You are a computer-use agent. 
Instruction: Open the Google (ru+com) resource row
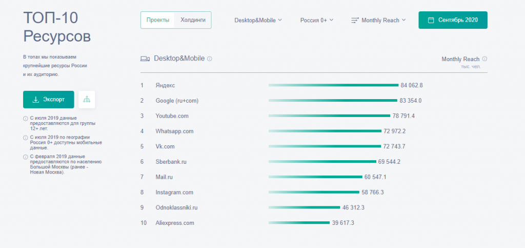coord(177,101)
